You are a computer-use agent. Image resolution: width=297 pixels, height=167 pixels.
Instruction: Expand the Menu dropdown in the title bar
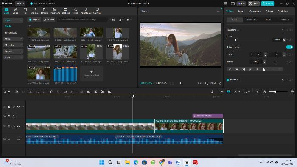tap(20, 3)
